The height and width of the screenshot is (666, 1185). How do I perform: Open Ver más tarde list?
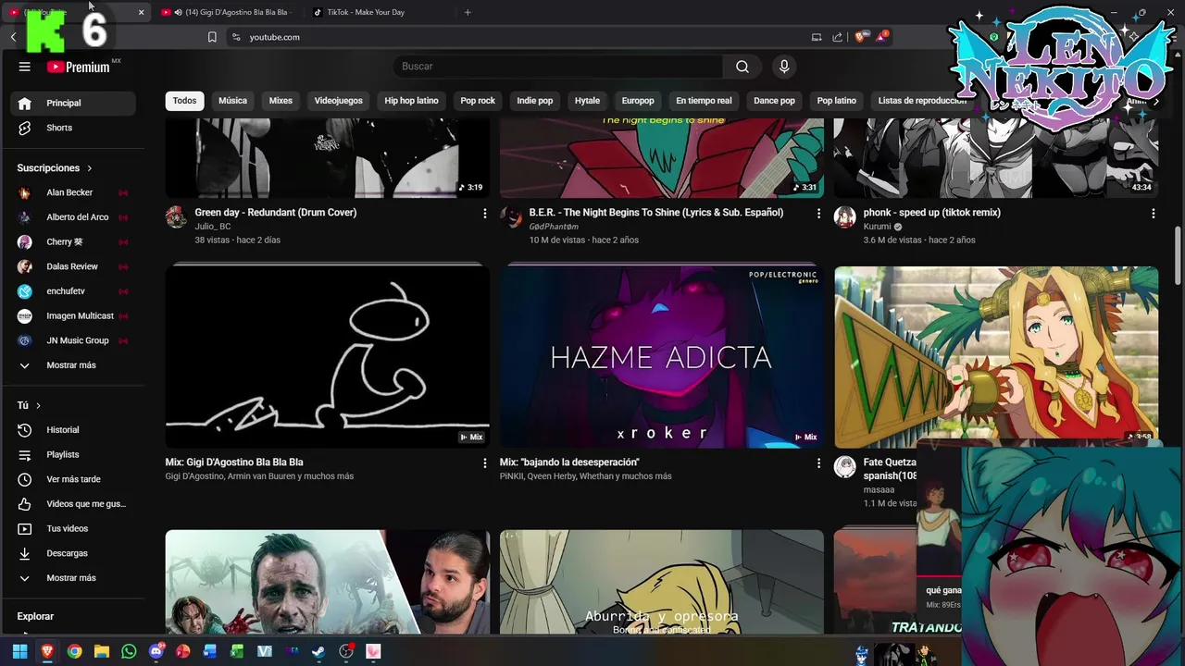coord(73,479)
